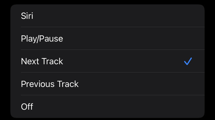Image resolution: width=215 pixels, height=120 pixels.
Task: Tap the Previous Track label text
Action: click(50, 84)
